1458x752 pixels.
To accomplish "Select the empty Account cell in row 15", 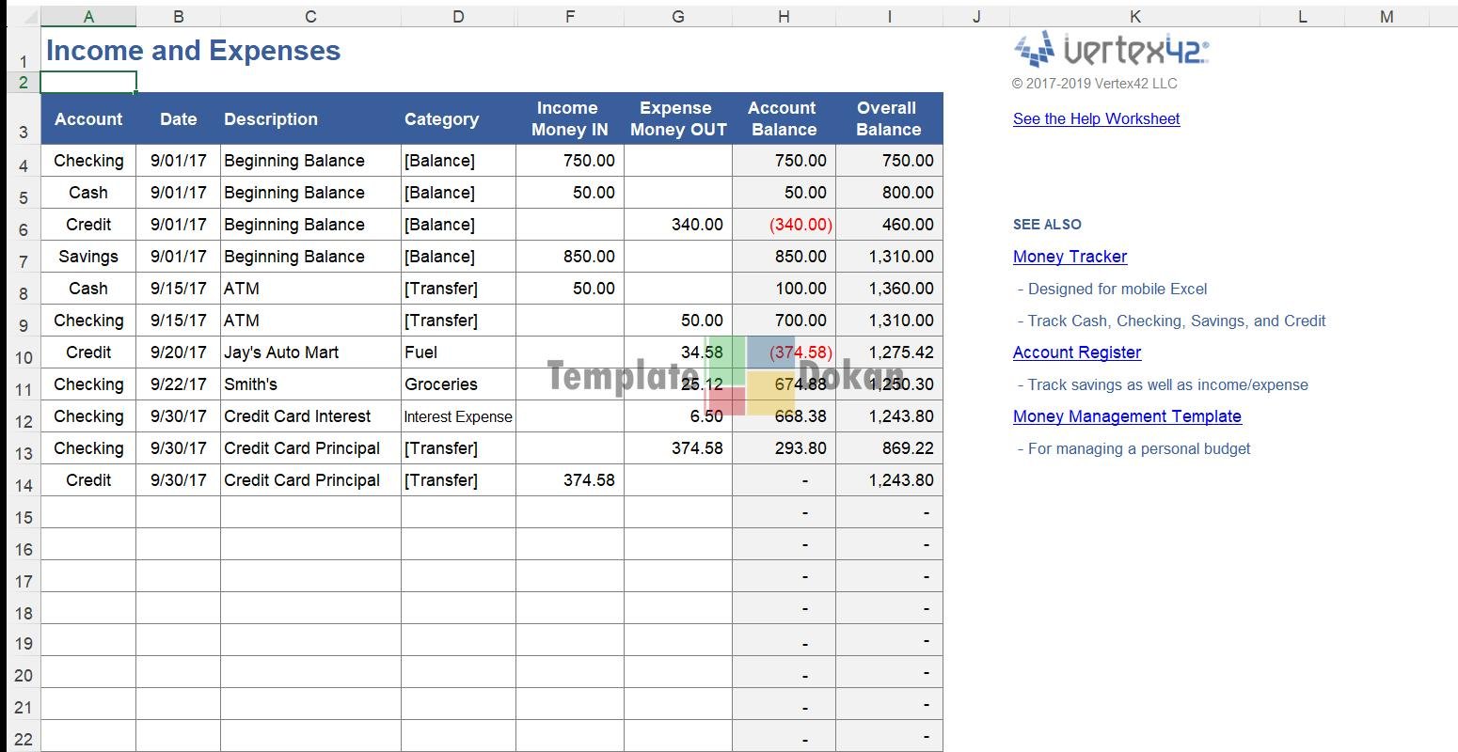I will [88, 512].
